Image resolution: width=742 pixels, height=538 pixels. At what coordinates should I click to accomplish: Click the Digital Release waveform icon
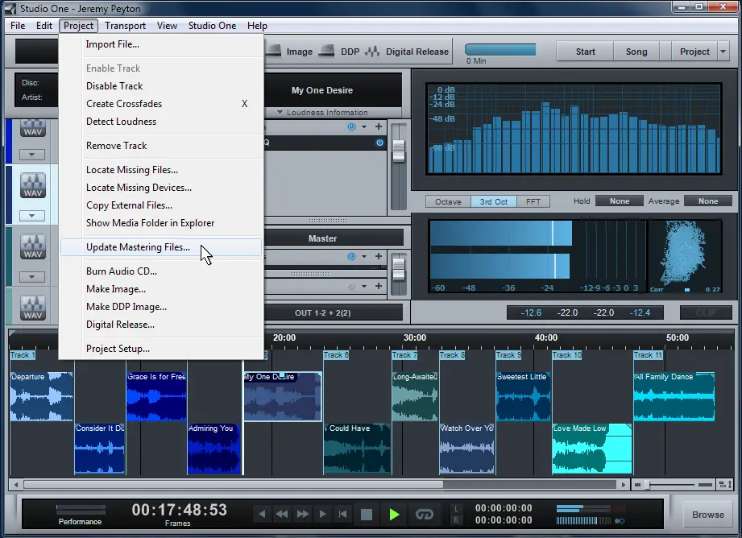coord(372,52)
